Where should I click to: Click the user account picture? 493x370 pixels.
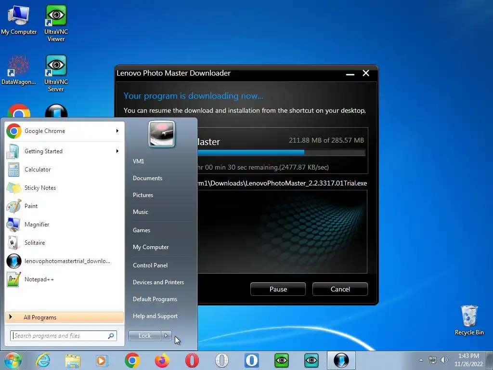tap(162, 134)
